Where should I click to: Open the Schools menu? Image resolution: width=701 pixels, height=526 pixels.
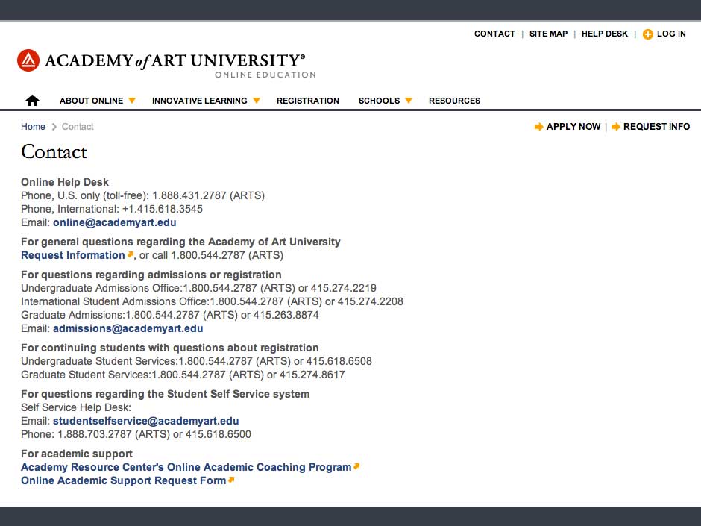(379, 101)
